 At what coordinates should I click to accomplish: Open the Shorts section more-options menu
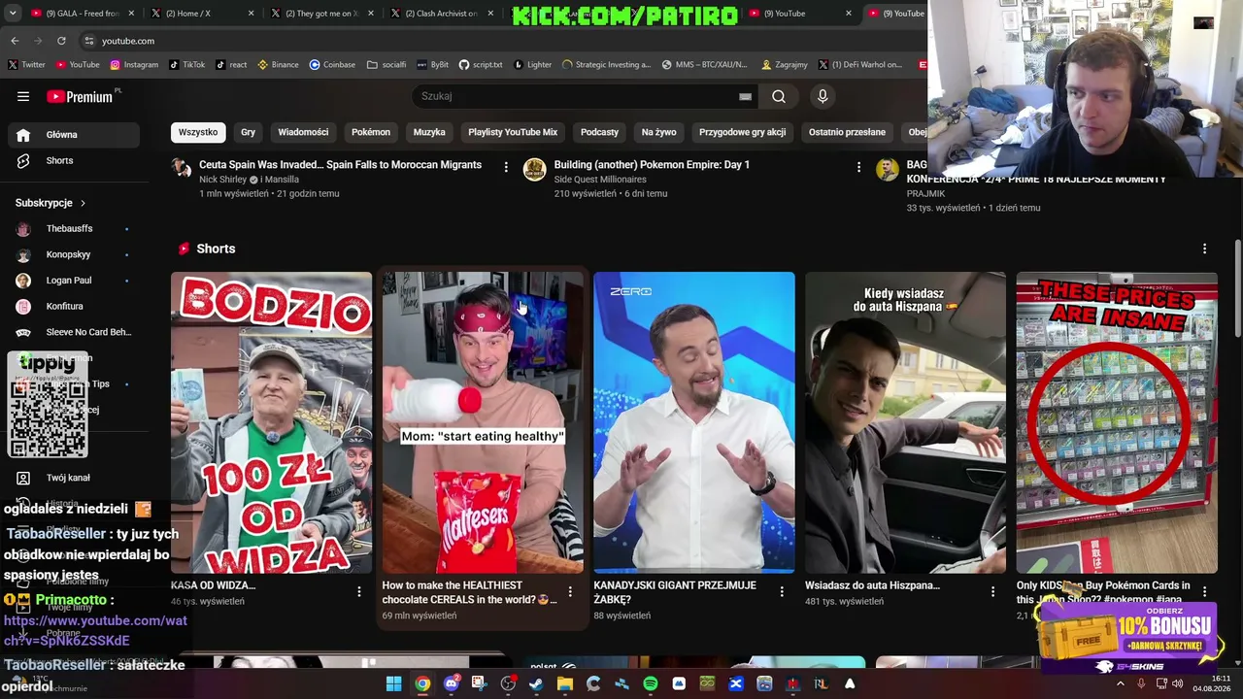pyautogui.click(x=1204, y=249)
